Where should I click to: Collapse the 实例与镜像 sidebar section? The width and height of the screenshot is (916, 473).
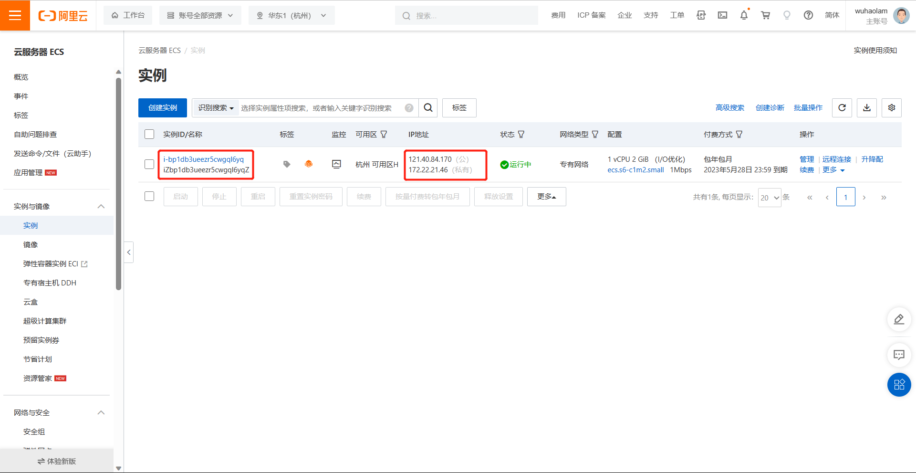[x=101, y=206]
